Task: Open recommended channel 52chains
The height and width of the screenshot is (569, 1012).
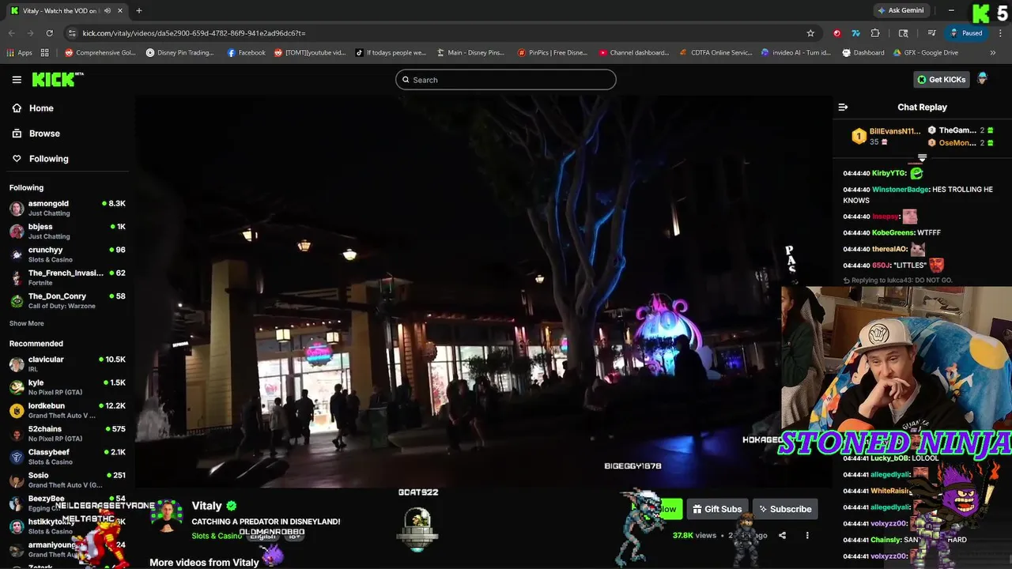Action: coord(67,433)
